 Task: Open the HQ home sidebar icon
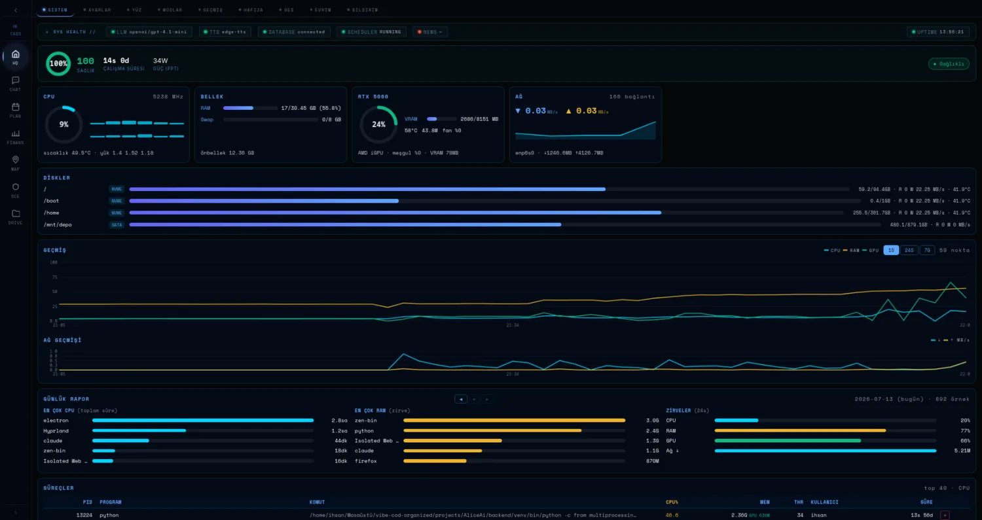coord(15,57)
